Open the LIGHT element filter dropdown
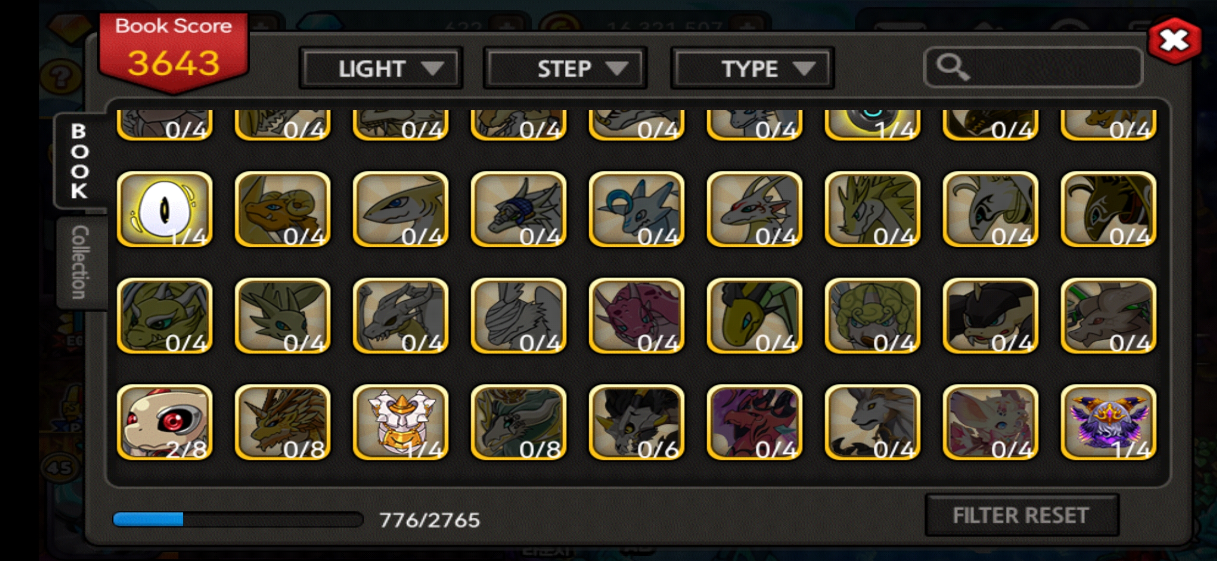The width and height of the screenshot is (1217, 561). [x=381, y=68]
